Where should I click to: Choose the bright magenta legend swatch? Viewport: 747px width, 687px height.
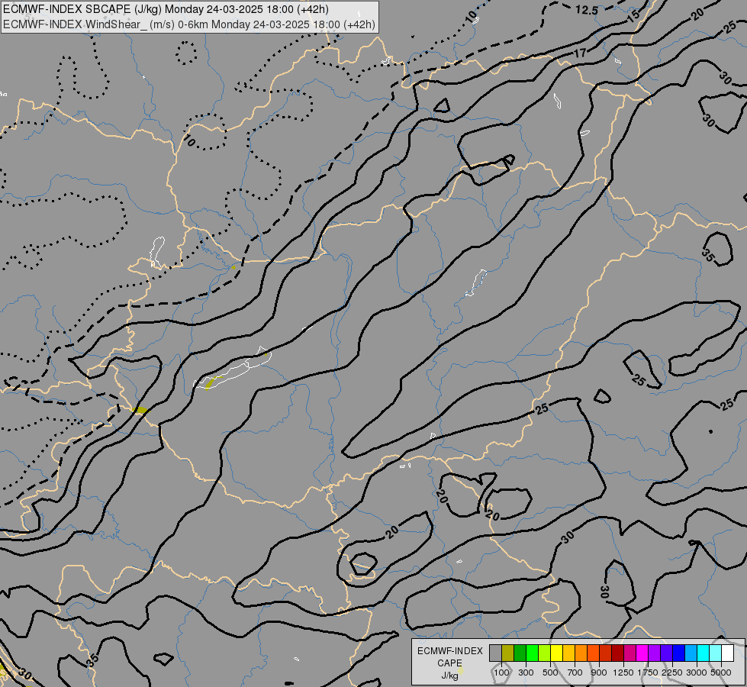tap(642, 653)
